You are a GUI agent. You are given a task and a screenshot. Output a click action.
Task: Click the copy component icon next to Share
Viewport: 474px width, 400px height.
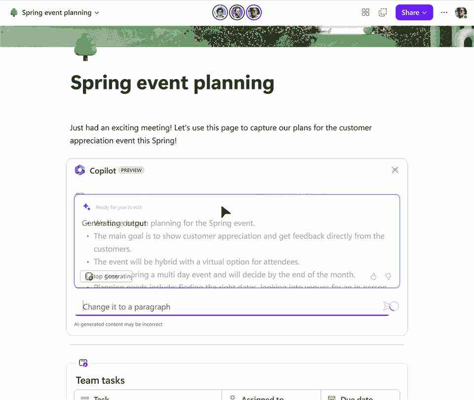[383, 12]
